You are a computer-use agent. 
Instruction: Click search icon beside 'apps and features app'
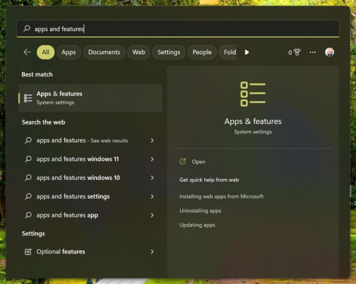coord(28,215)
